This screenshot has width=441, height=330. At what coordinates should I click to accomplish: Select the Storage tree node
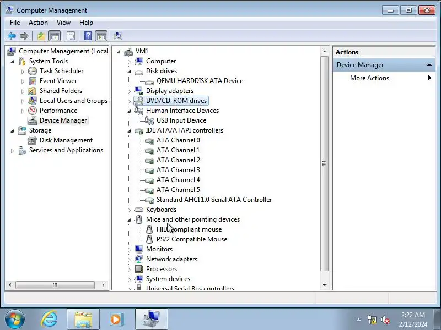coord(40,130)
